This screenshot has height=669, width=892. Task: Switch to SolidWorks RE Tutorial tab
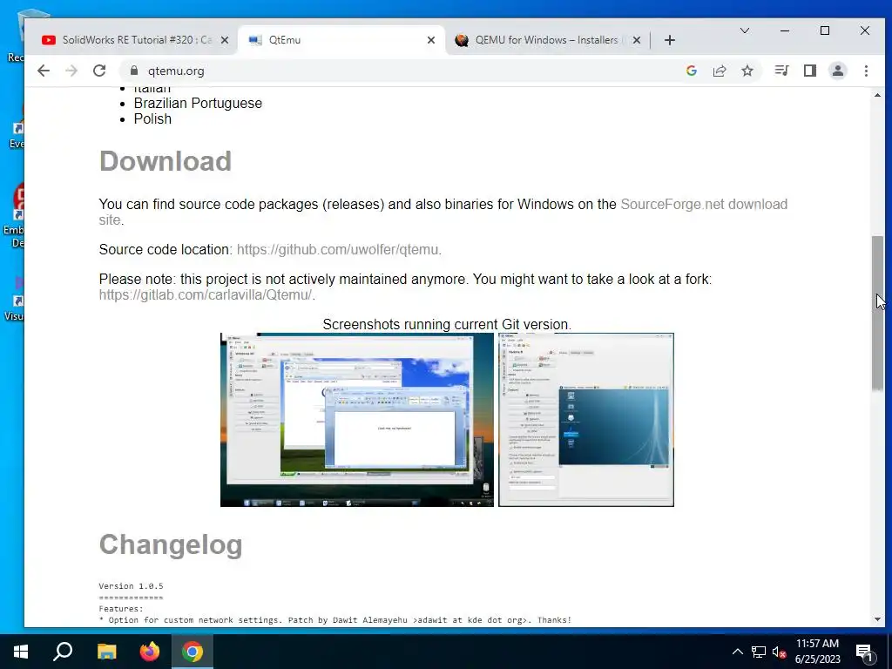129,40
